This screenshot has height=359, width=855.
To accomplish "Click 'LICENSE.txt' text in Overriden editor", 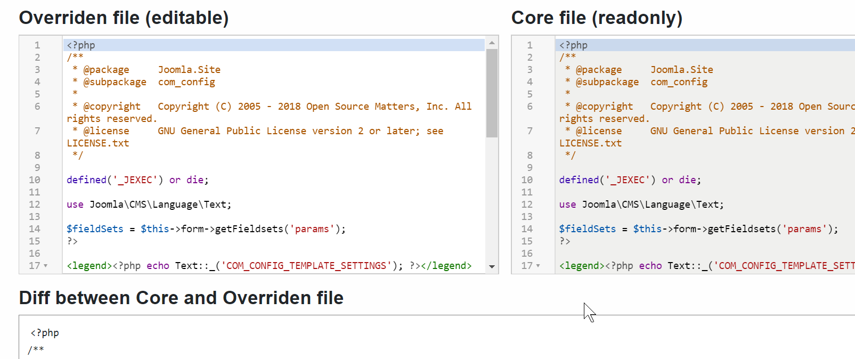I will (98, 143).
